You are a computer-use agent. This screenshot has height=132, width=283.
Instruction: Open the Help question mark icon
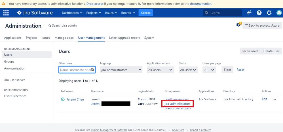click(x=259, y=13)
